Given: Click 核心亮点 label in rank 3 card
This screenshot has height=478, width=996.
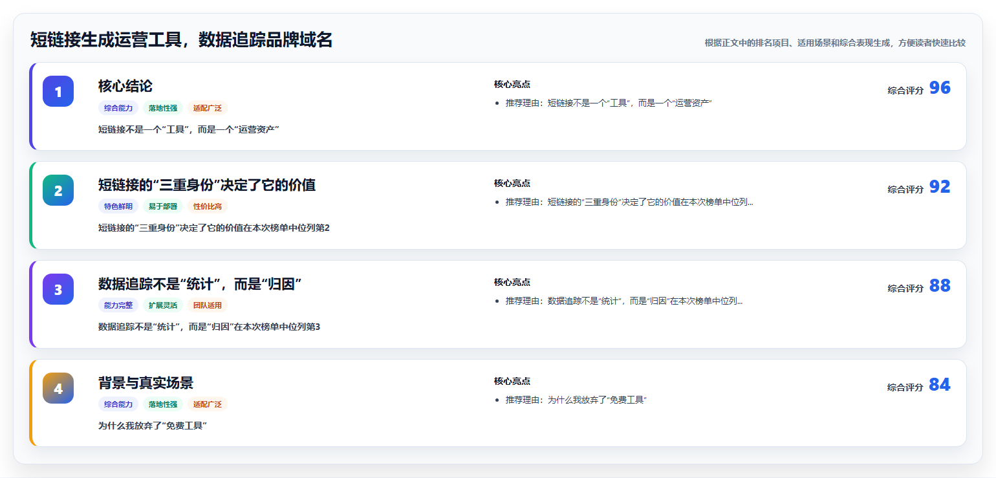Looking at the screenshot, I should [x=512, y=283].
